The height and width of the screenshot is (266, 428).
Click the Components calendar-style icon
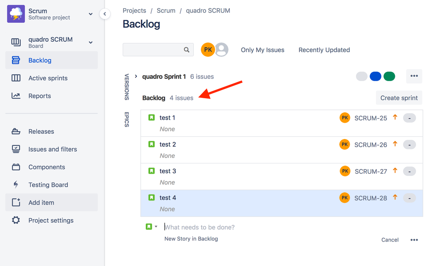coord(16,167)
